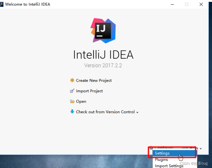
Task: Click Create New Project
Action: 94,80
